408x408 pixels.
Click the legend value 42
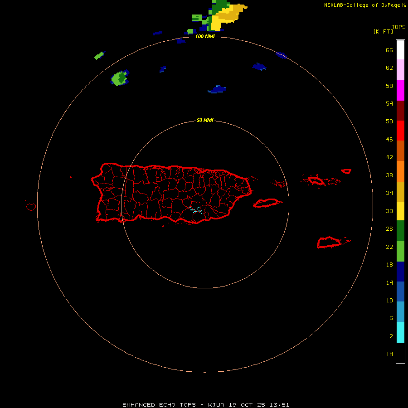pyautogui.click(x=389, y=157)
